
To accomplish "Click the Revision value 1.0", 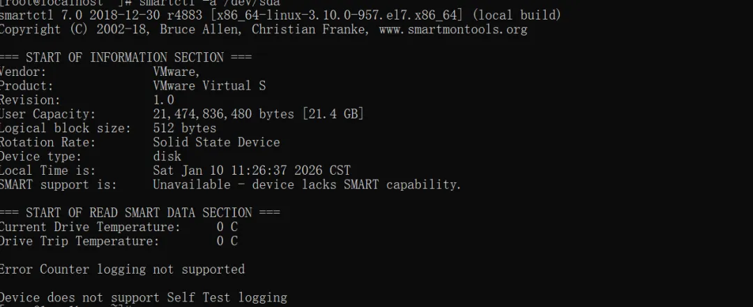I will click(164, 100).
